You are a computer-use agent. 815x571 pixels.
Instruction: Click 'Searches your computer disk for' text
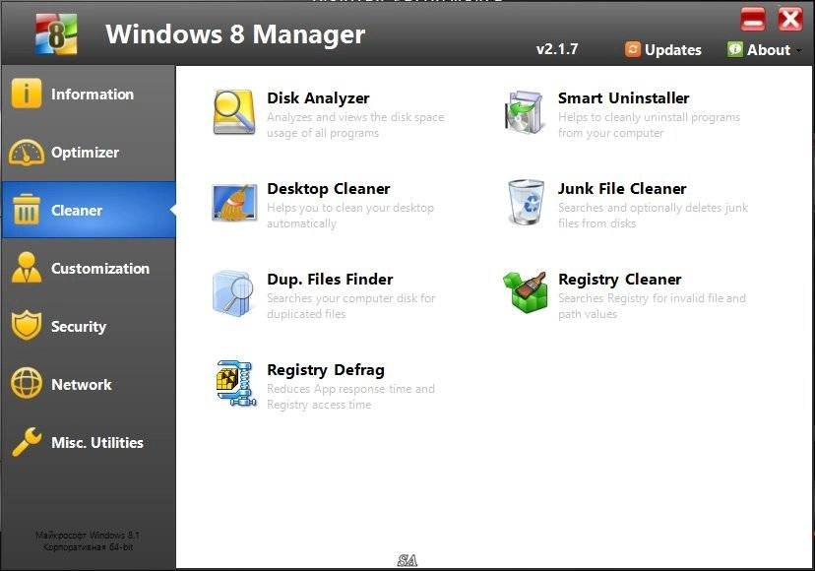(x=350, y=298)
